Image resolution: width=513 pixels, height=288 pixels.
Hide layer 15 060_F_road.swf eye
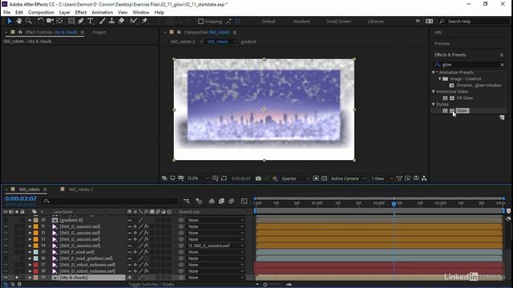6,252
